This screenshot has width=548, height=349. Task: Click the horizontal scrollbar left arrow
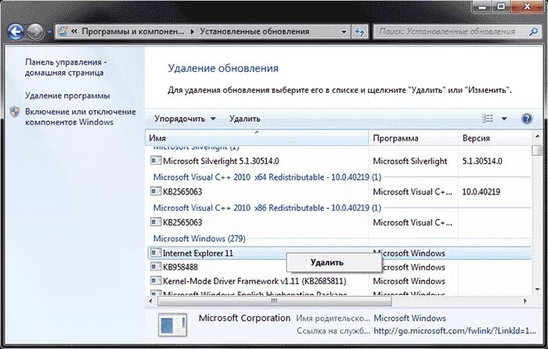[x=151, y=301]
